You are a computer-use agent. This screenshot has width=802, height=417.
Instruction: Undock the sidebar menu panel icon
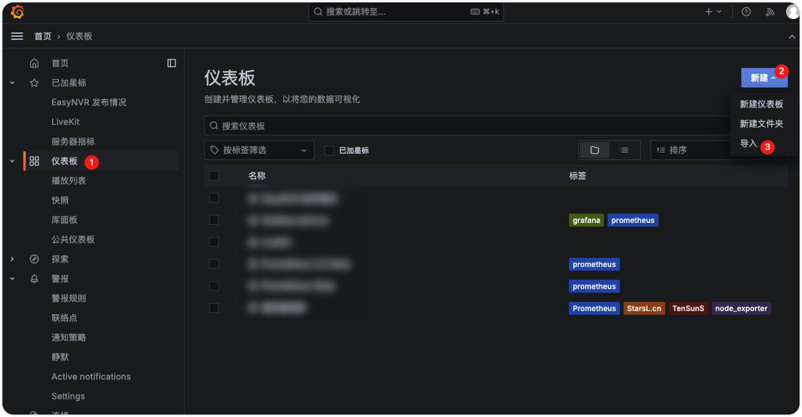[172, 63]
